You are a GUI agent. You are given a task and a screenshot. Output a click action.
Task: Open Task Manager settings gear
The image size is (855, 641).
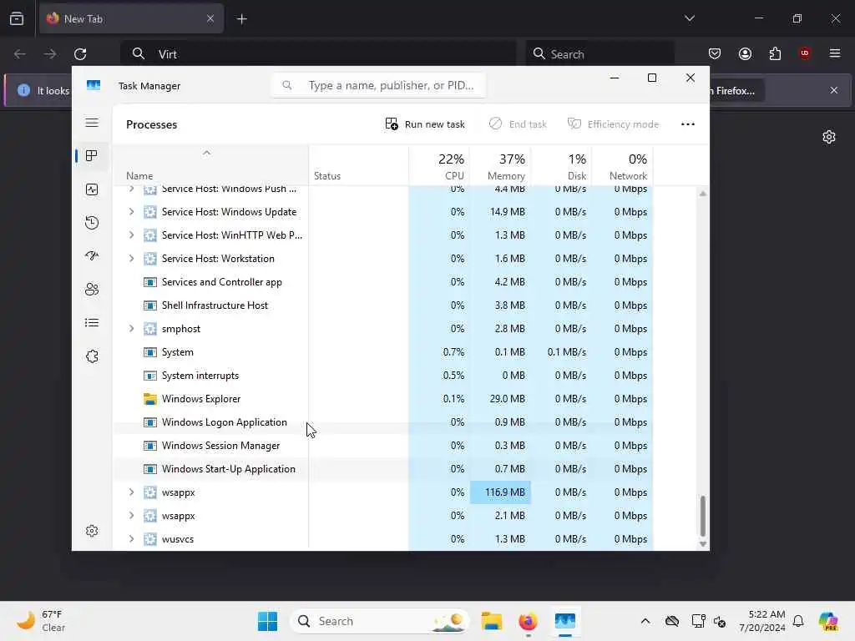(x=92, y=531)
